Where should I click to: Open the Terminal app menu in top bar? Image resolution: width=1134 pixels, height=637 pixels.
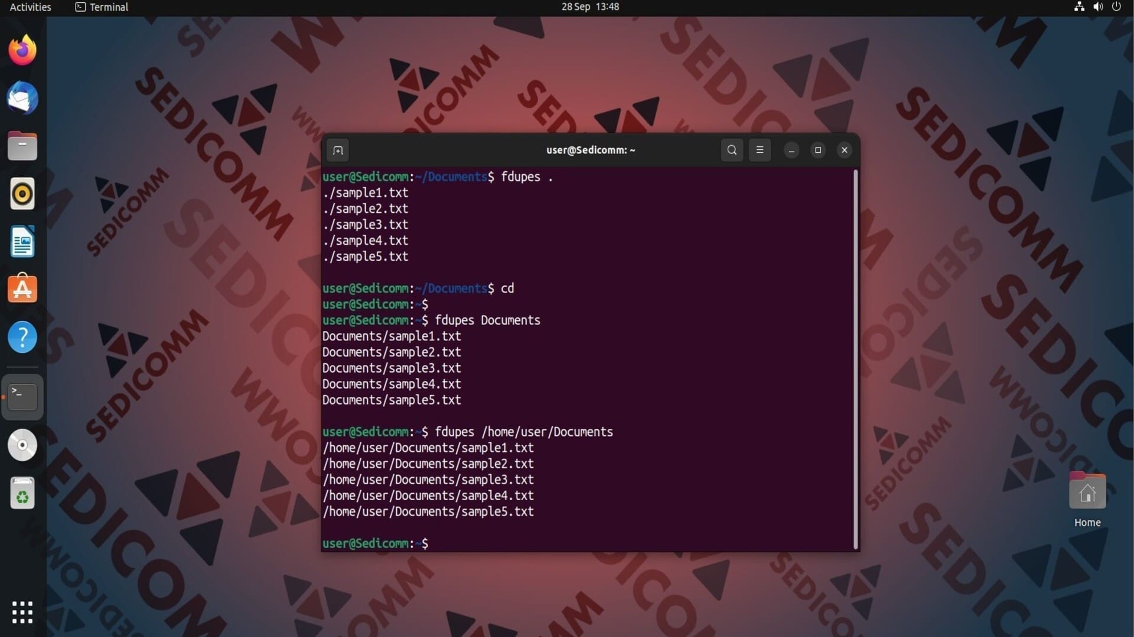click(x=102, y=7)
